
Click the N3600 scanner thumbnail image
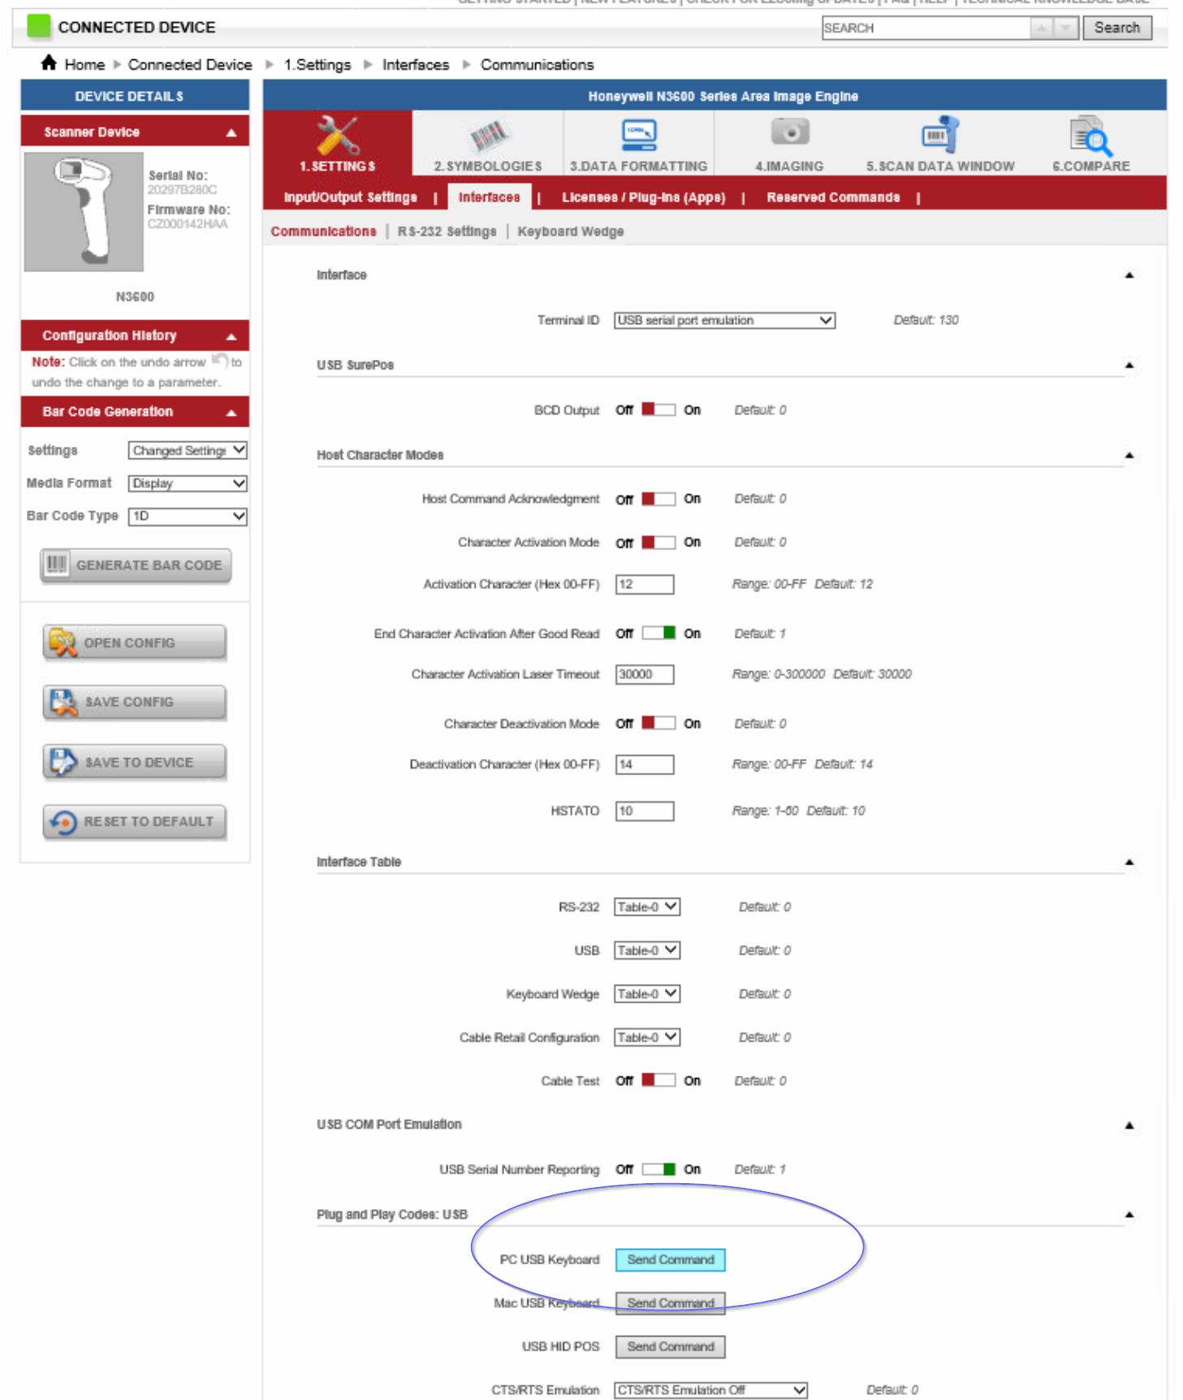84,211
